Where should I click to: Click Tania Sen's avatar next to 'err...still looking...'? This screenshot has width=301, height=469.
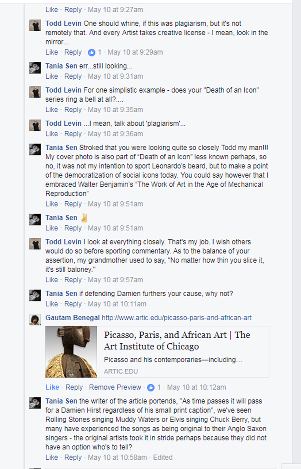(x=35, y=68)
